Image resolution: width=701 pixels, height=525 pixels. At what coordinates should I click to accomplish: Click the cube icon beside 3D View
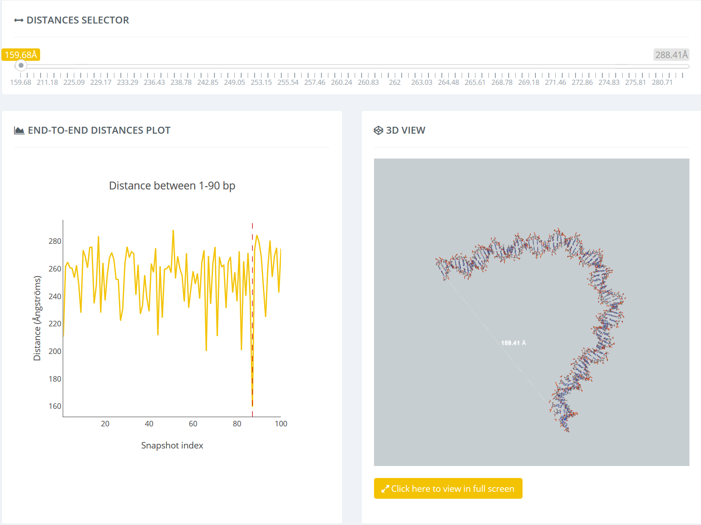[x=379, y=130]
